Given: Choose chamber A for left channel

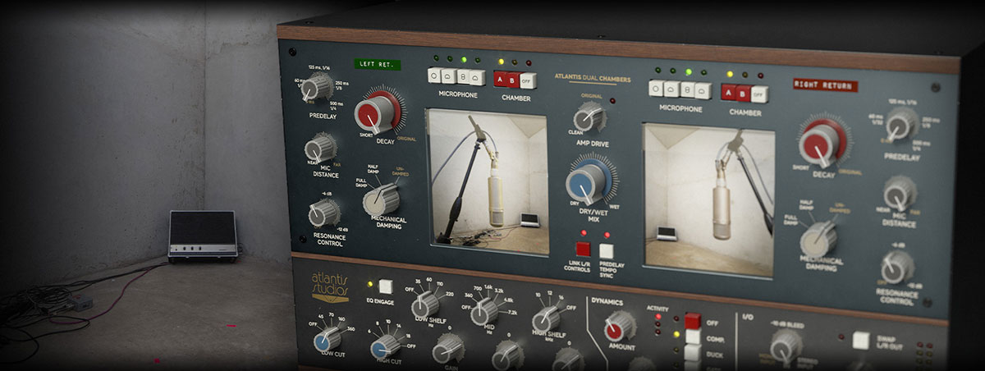Looking at the screenshot, I should (x=499, y=79).
